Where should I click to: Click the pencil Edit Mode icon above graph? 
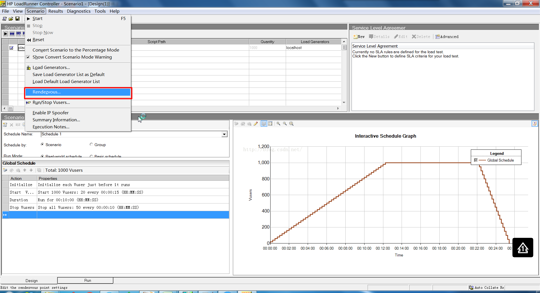point(256,124)
